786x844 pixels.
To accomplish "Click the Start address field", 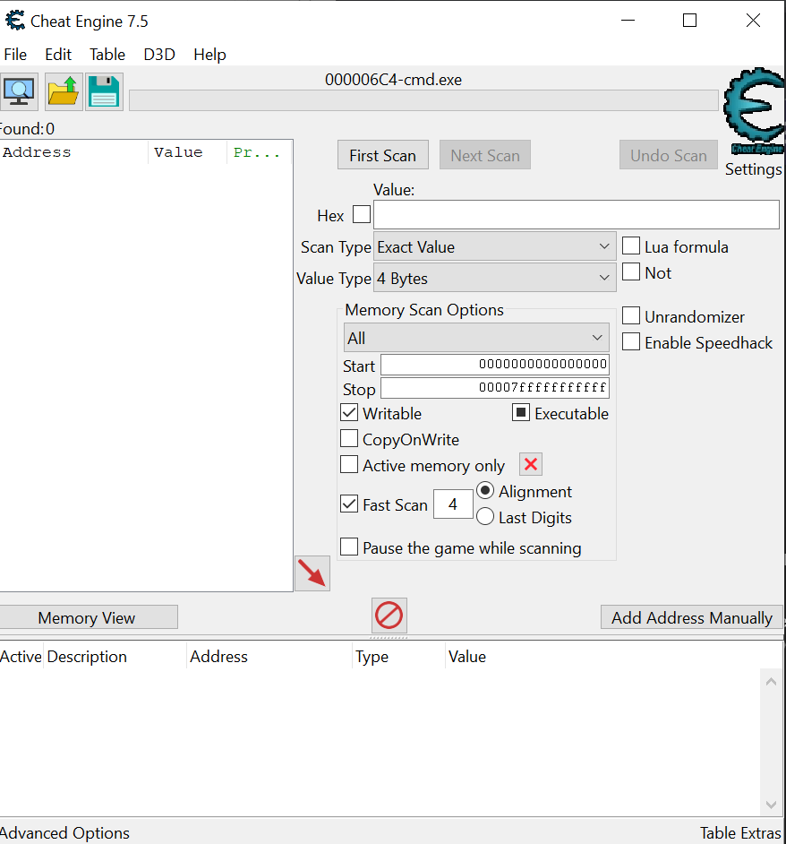I will (x=495, y=365).
